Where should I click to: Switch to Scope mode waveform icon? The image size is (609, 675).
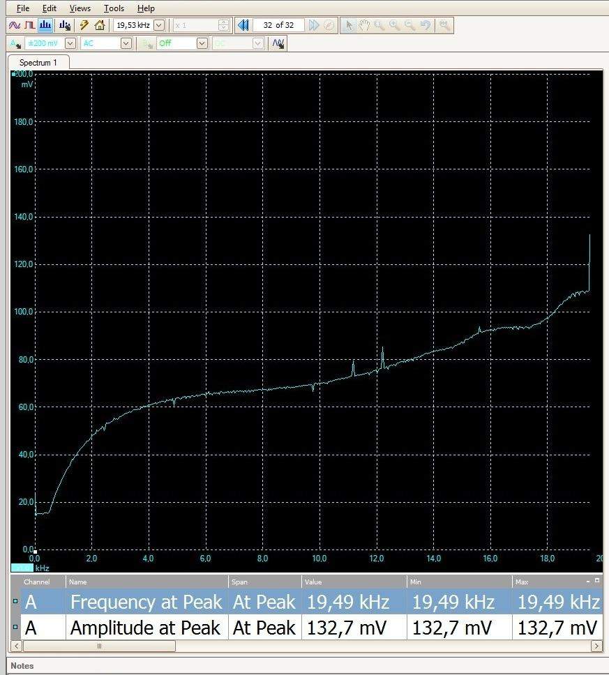(x=14, y=25)
